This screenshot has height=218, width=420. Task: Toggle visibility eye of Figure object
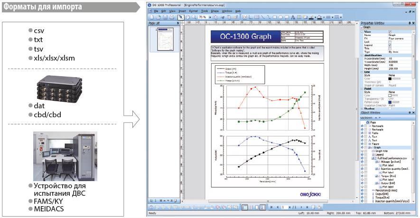[363, 144]
